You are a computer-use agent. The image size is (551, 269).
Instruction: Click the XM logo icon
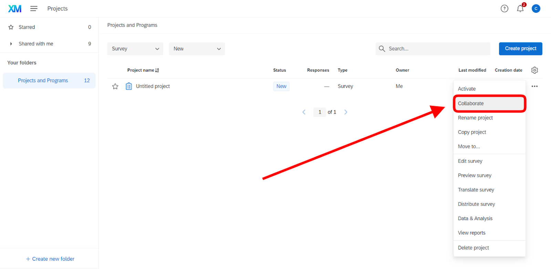[15, 9]
